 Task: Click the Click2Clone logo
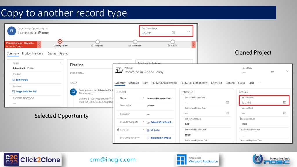click(x=32, y=160)
